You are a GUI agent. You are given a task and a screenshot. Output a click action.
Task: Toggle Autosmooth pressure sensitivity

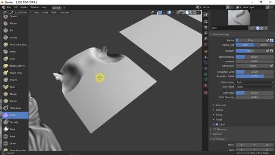[x=272, y=66]
